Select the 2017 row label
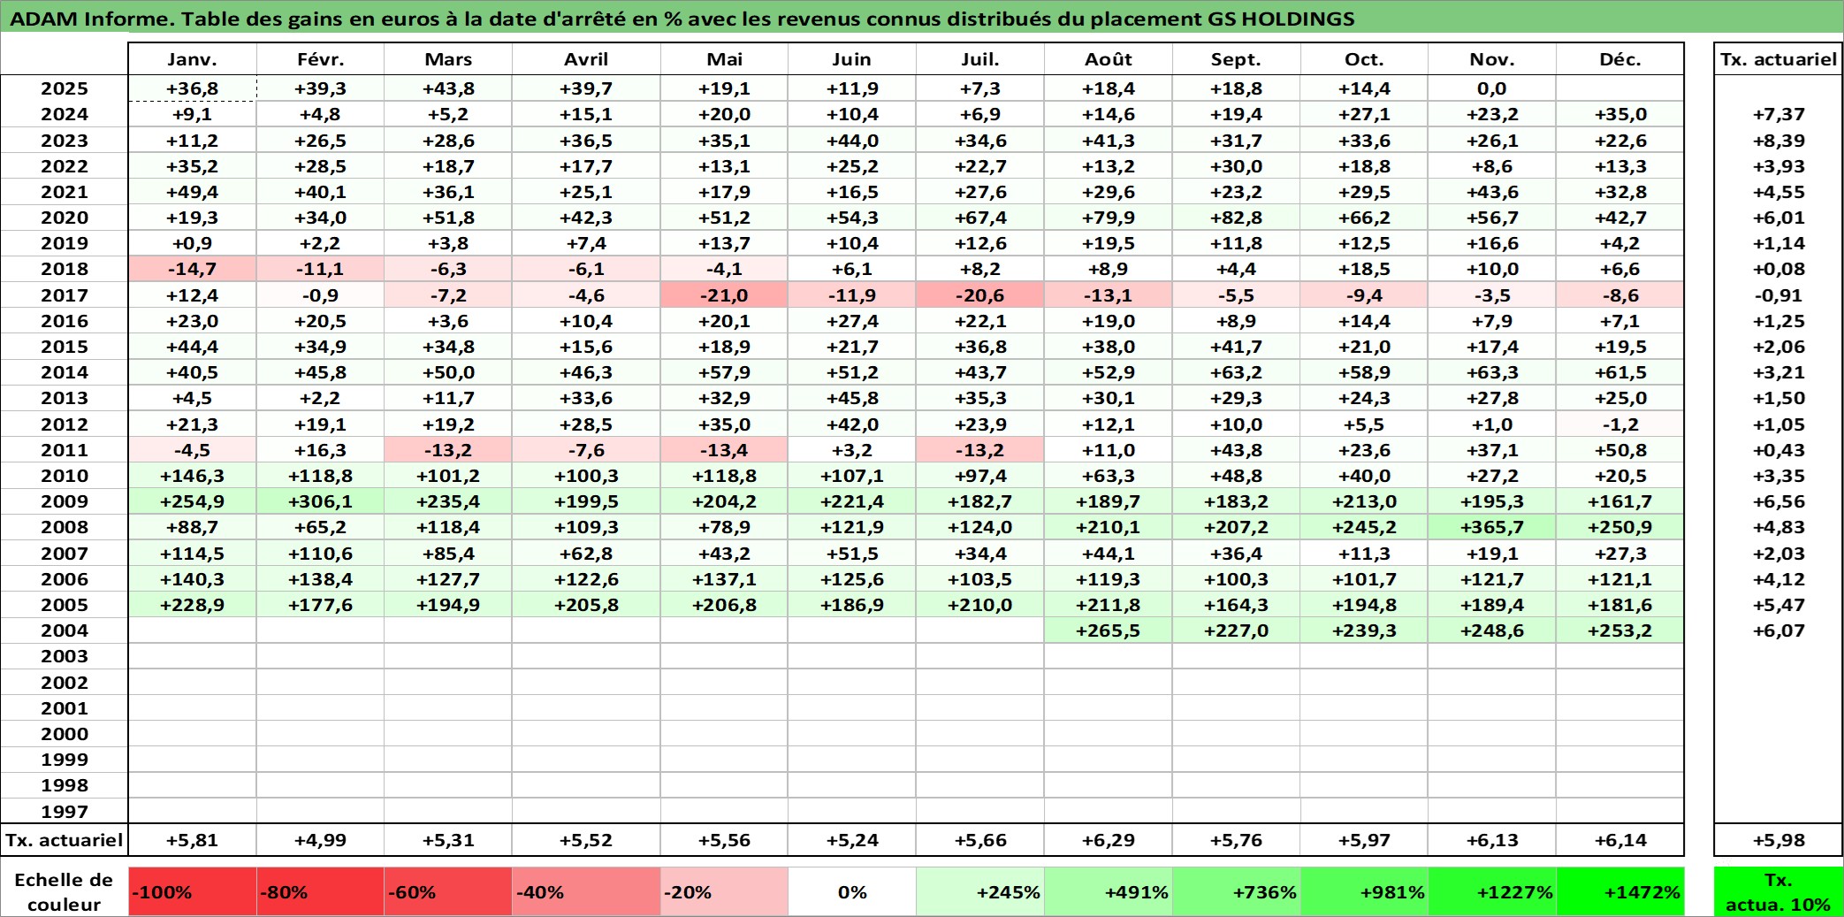This screenshot has height=917, width=1844. [65, 295]
